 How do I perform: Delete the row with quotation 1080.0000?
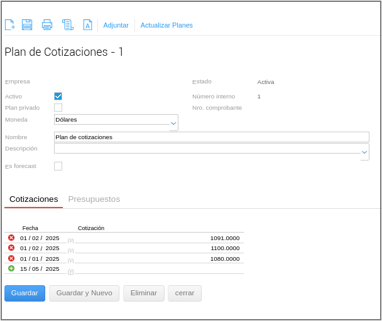pos(11,258)
